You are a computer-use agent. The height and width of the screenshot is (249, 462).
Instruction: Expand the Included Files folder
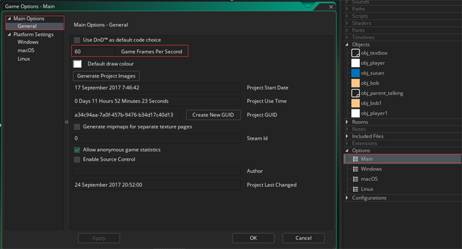click(346, 136)
